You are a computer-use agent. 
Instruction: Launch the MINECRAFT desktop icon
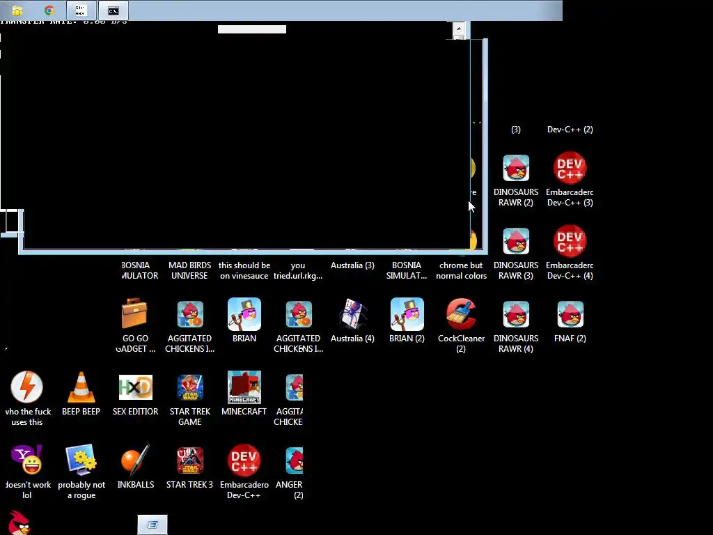click(244, 387)
